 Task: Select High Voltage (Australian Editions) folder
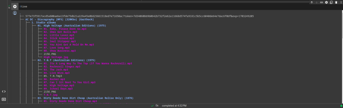(x=72, y=26)
